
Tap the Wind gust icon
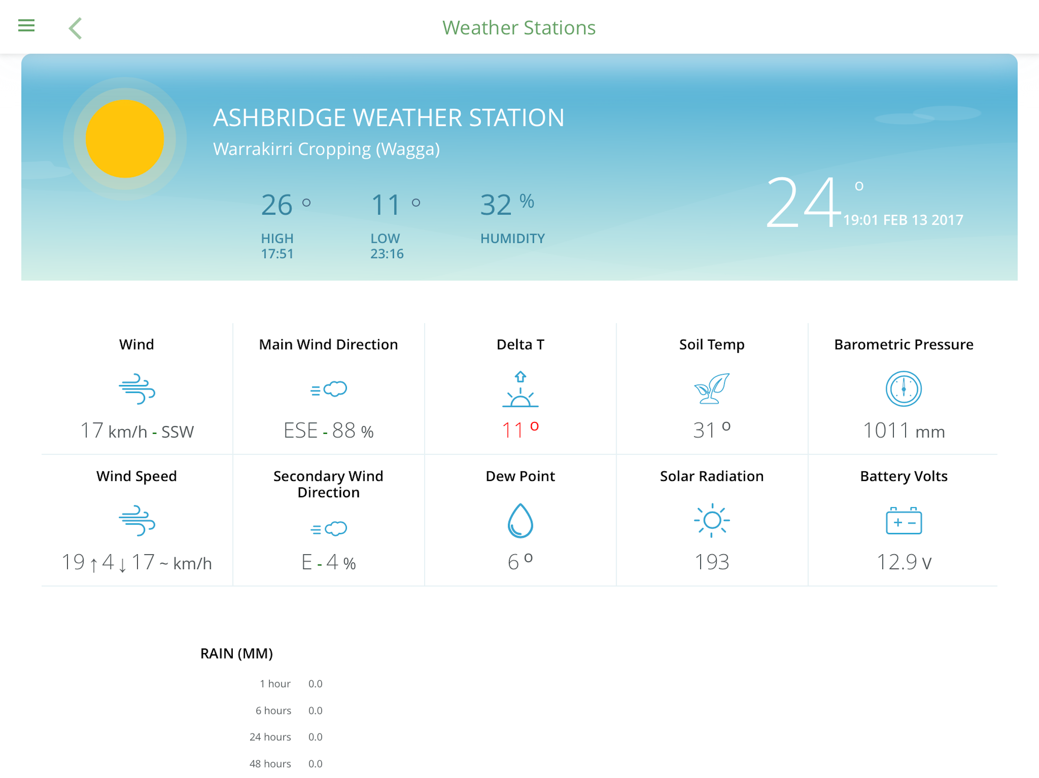click(x=137, y=389)
